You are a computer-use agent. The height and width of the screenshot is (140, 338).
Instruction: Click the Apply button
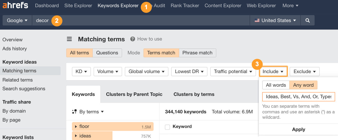(298, 129)
